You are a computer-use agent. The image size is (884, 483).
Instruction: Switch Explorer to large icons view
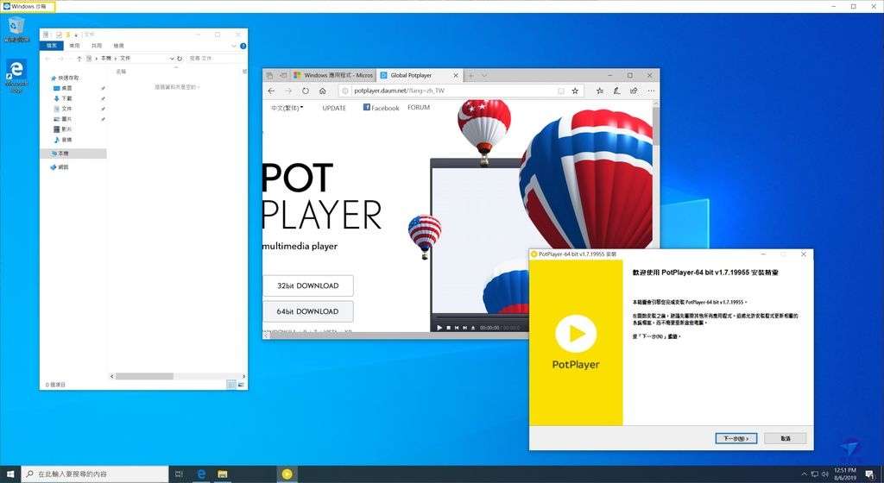[x=242, y=385]
